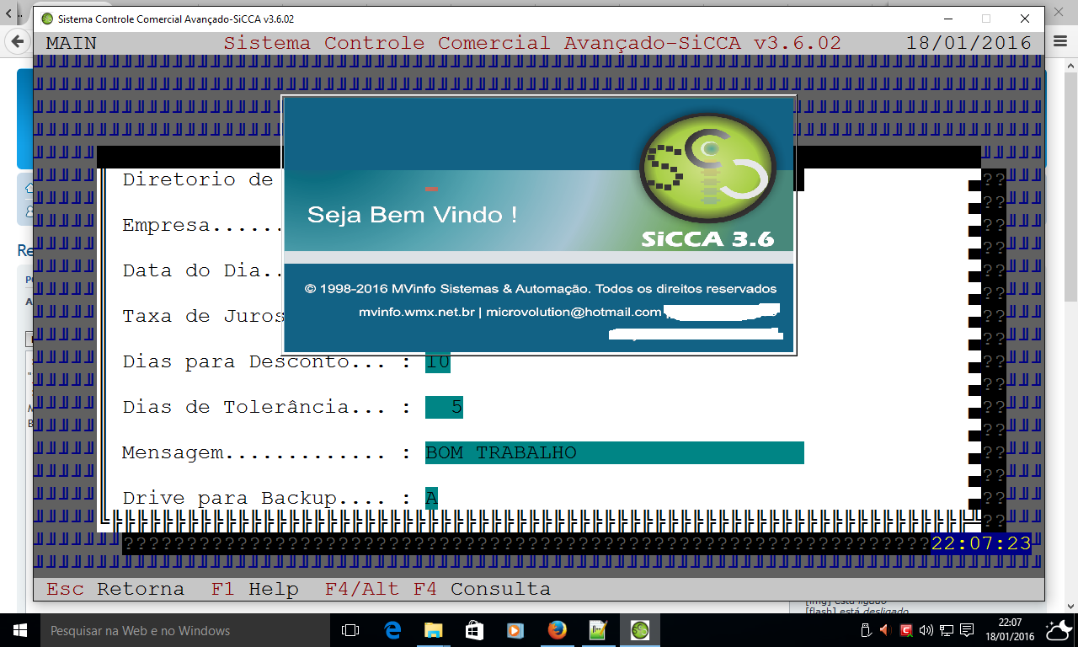This screenshot has height=647, width=1078.
Task: Launch Microsoft Edge from the taskbar
Action: tap(392, 630)
